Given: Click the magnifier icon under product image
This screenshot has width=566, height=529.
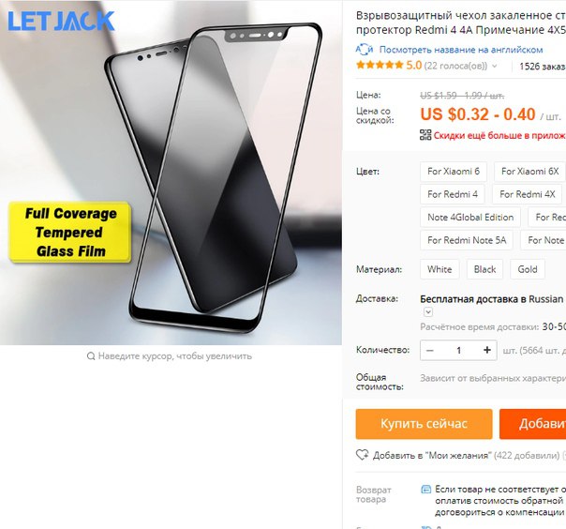Looking at the screenshot, I should (x=91, y=356).
